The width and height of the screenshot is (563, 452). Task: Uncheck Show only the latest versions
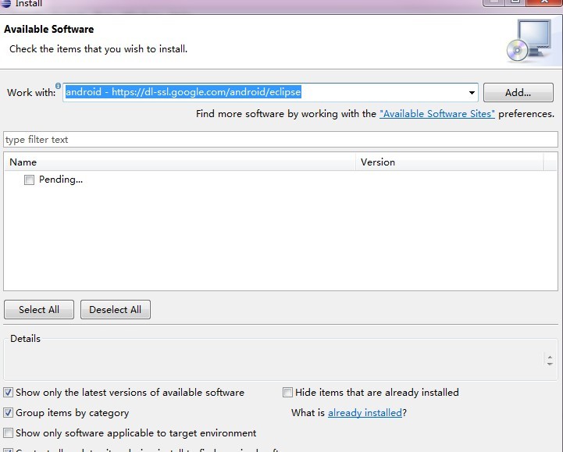9,393
